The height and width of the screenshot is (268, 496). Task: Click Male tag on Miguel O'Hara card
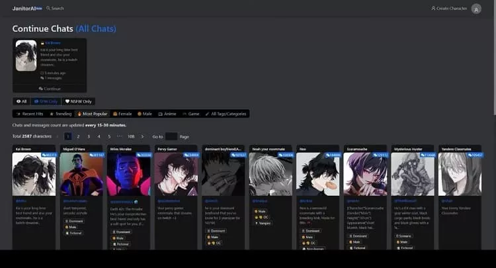[71, 227]
